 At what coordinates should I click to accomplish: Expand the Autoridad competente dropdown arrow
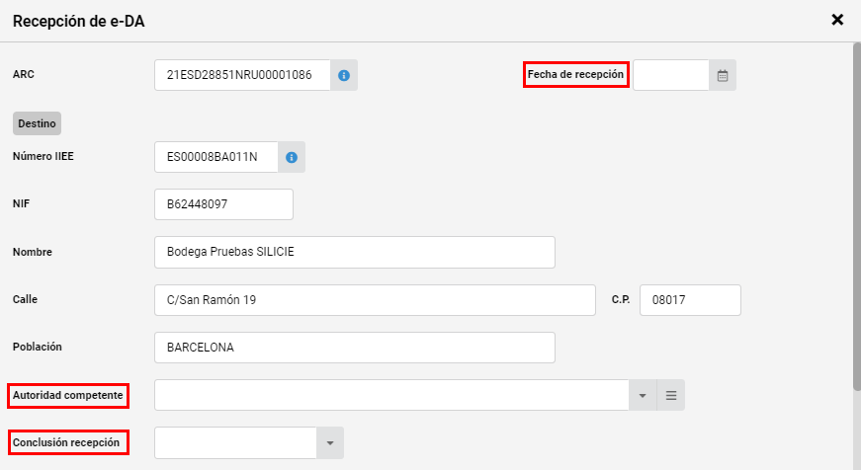pyautogui.click(x=643, y=395)
